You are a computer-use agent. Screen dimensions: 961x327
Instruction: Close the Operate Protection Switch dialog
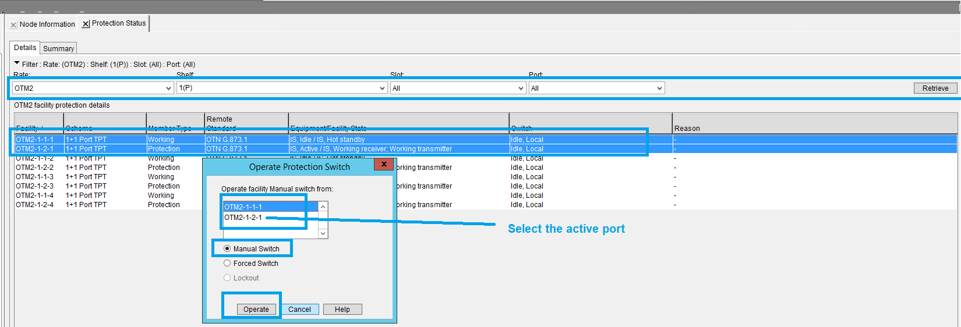tap(384, 165)
